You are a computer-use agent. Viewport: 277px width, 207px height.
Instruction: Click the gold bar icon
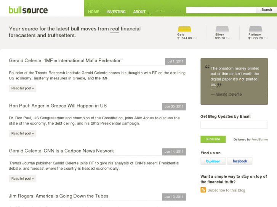[x=184, y=29]
